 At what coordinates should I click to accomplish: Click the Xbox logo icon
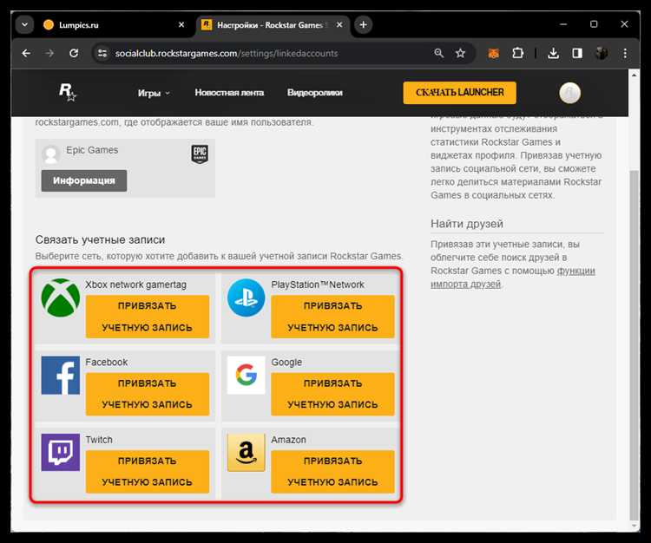point(61,298)
